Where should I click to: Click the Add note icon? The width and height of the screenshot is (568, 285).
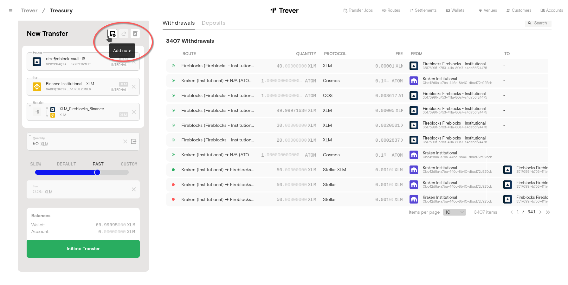113,34
